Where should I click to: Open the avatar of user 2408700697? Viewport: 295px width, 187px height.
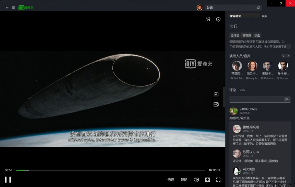(x=233, y=111)
